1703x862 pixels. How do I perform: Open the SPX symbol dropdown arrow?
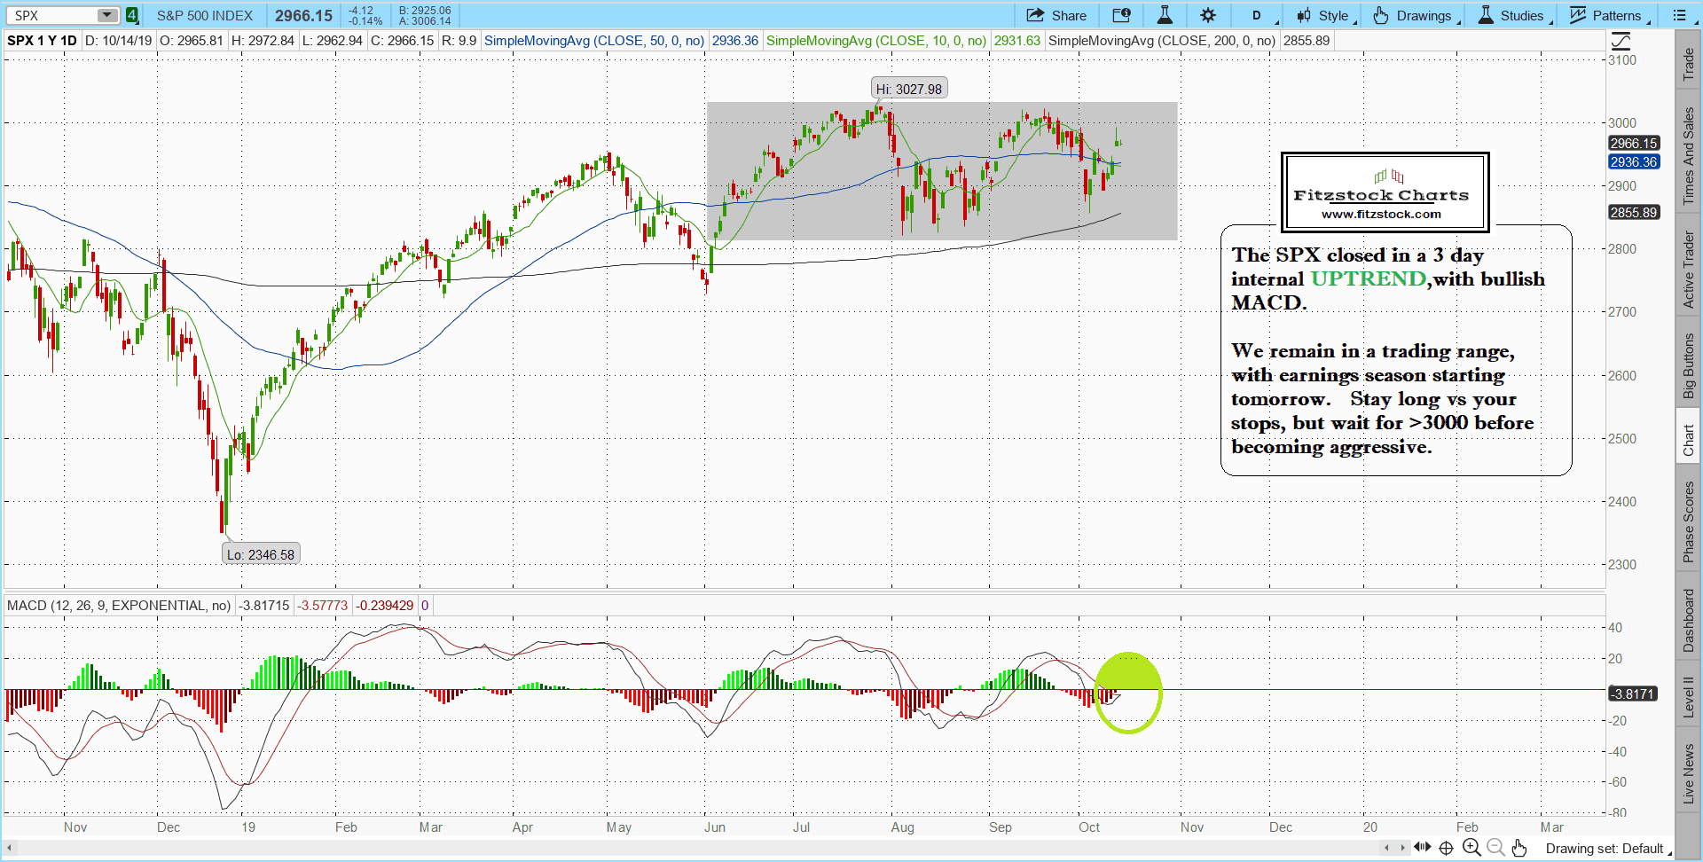tap(106, 15)
